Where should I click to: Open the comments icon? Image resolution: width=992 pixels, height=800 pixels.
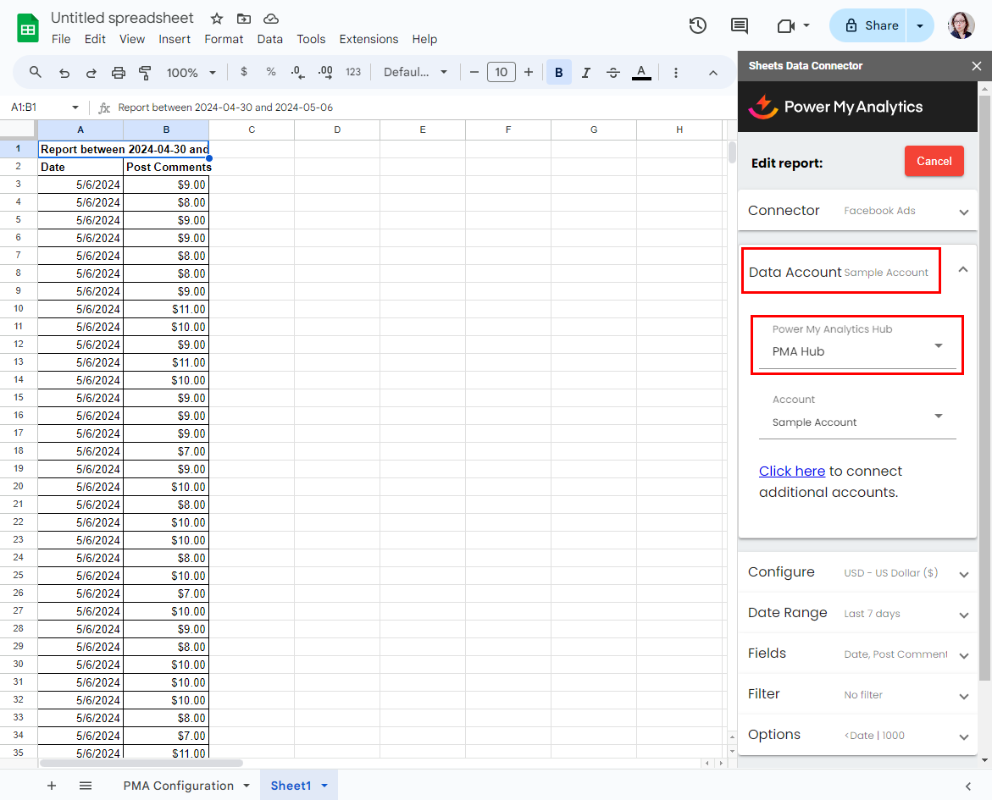740,25
